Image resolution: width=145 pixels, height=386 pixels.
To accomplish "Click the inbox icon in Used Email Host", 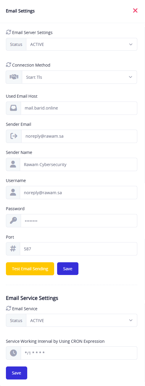I will pos(14,108).
